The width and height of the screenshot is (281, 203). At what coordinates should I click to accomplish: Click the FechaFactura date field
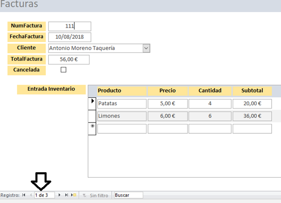point(69,37)
